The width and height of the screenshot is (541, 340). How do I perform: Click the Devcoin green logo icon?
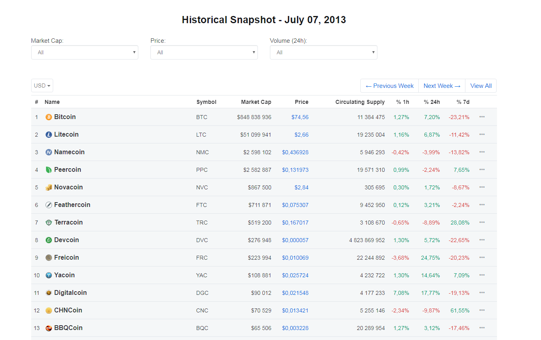coord(49,240)
